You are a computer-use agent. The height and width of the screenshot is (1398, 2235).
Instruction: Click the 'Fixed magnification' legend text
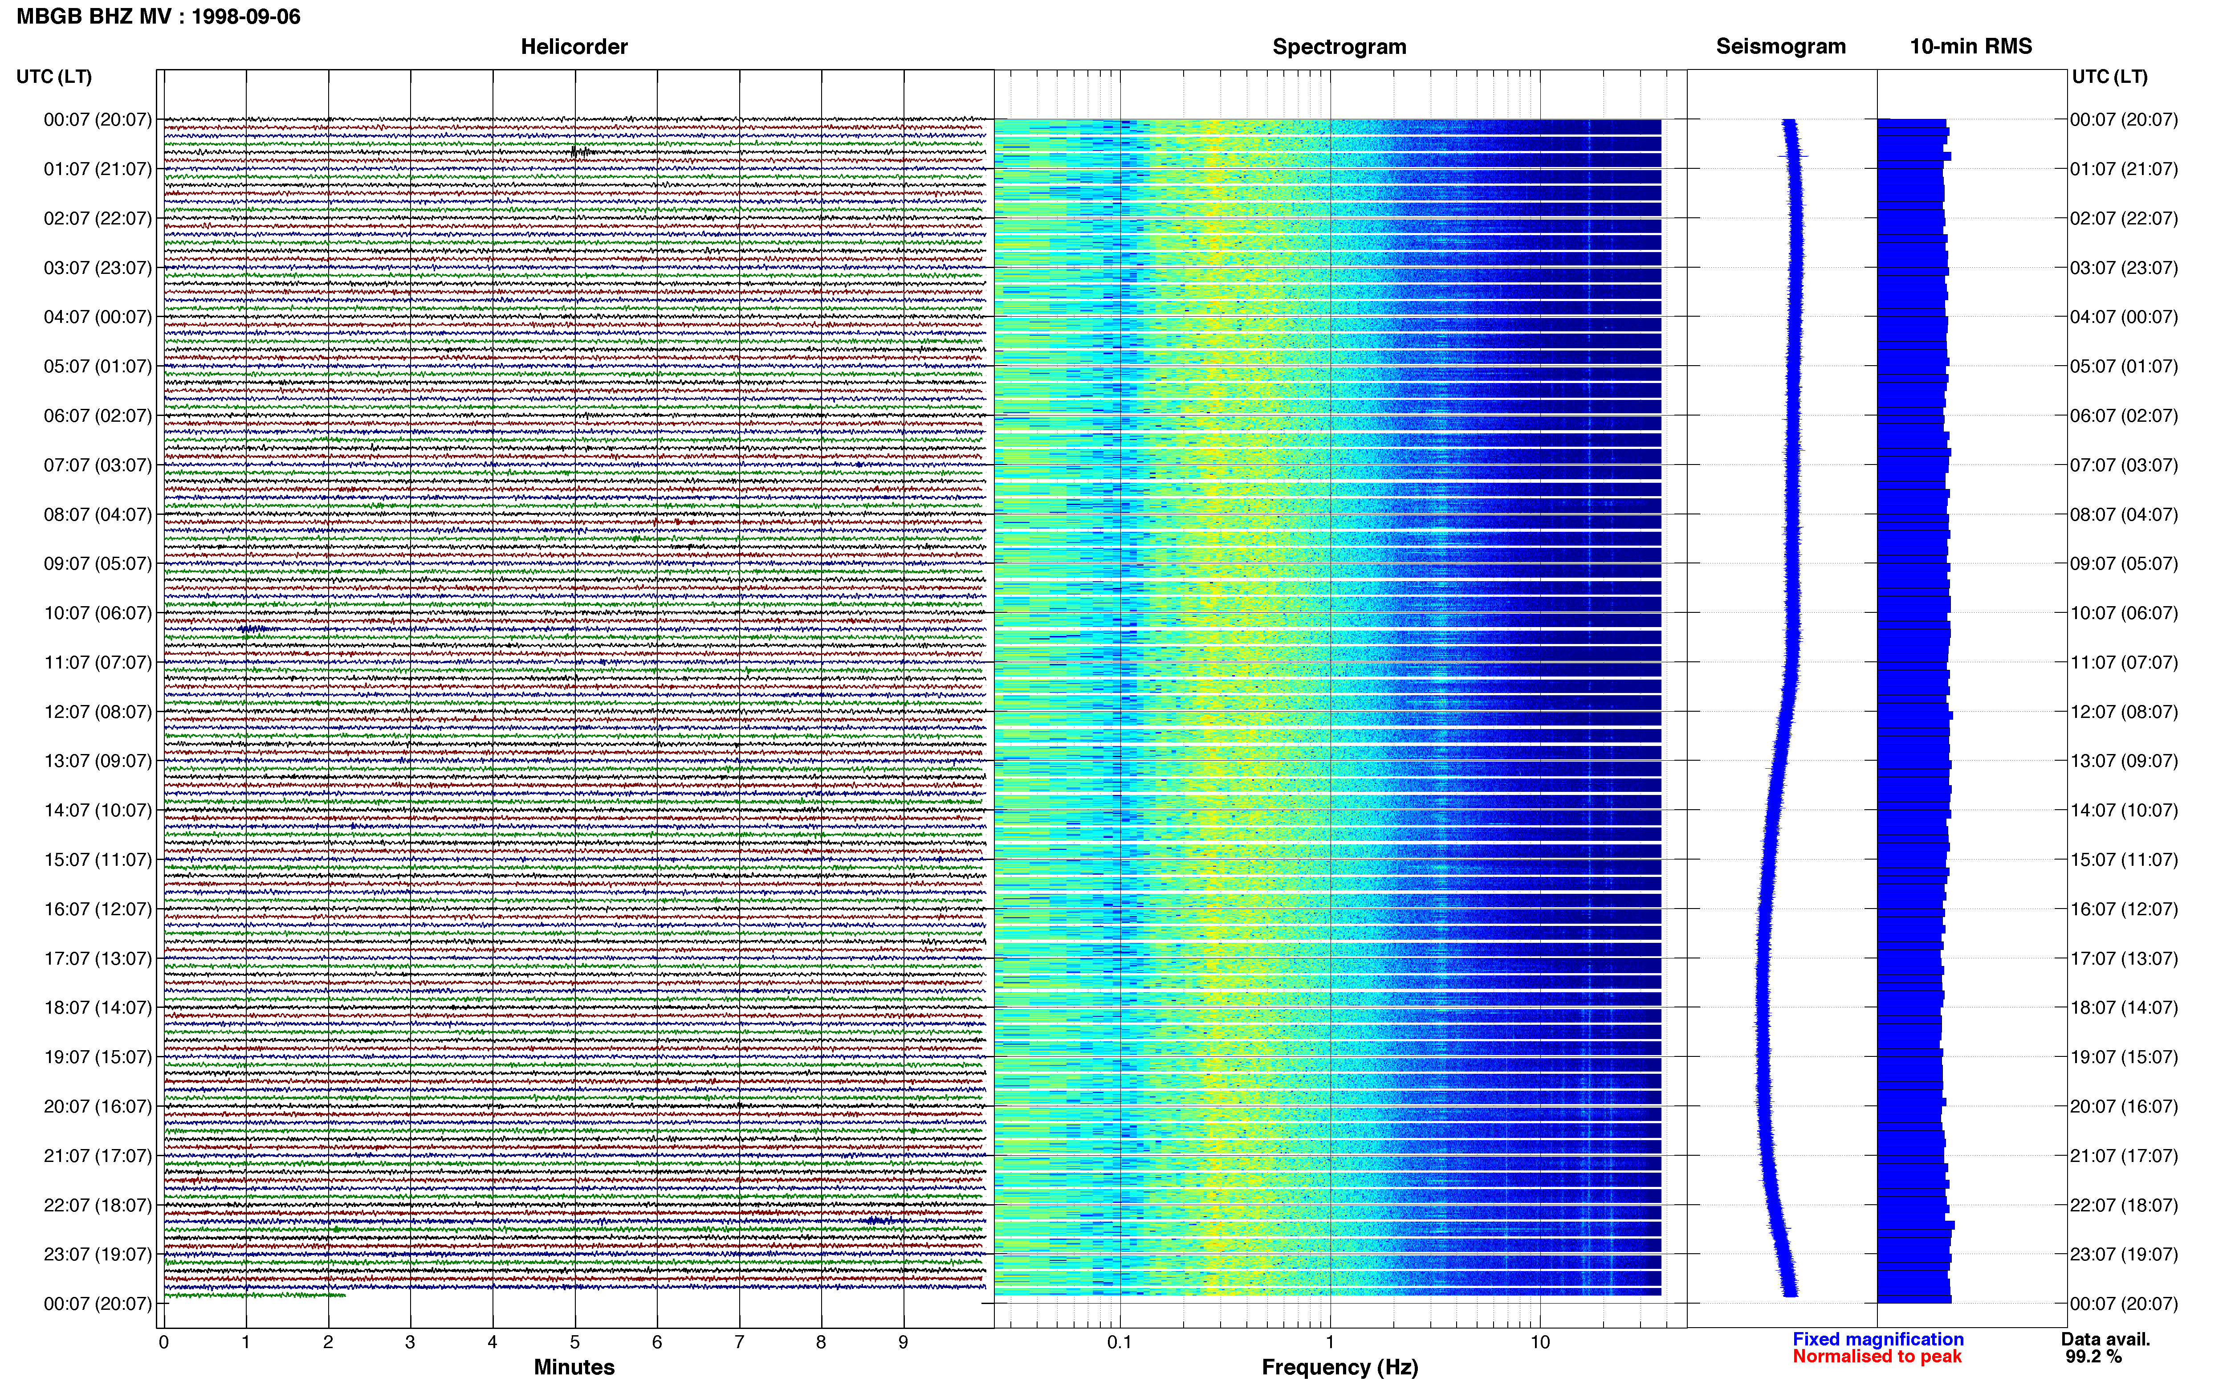(x=1877, y=1339)
